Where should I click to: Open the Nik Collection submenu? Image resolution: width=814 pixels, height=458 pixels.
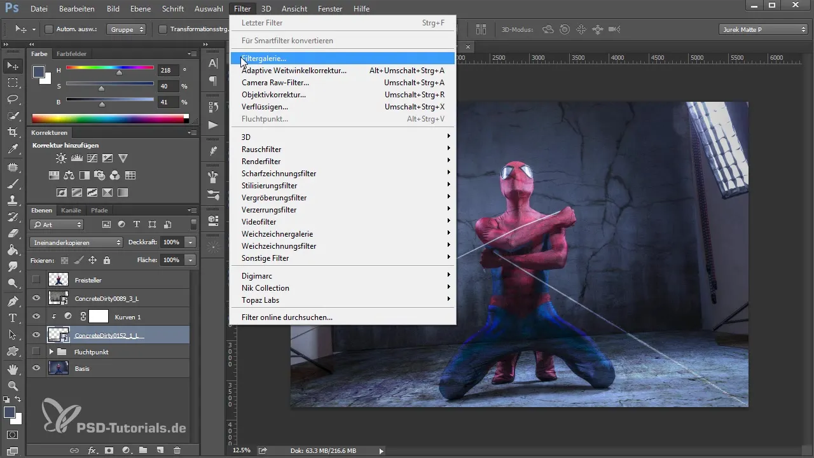[343, 288]
